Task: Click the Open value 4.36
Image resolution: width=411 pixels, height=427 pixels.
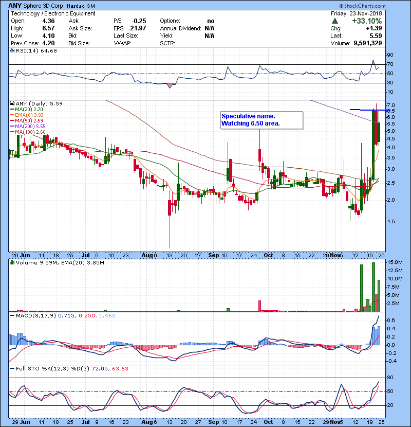Action: [x=48, y=21]
